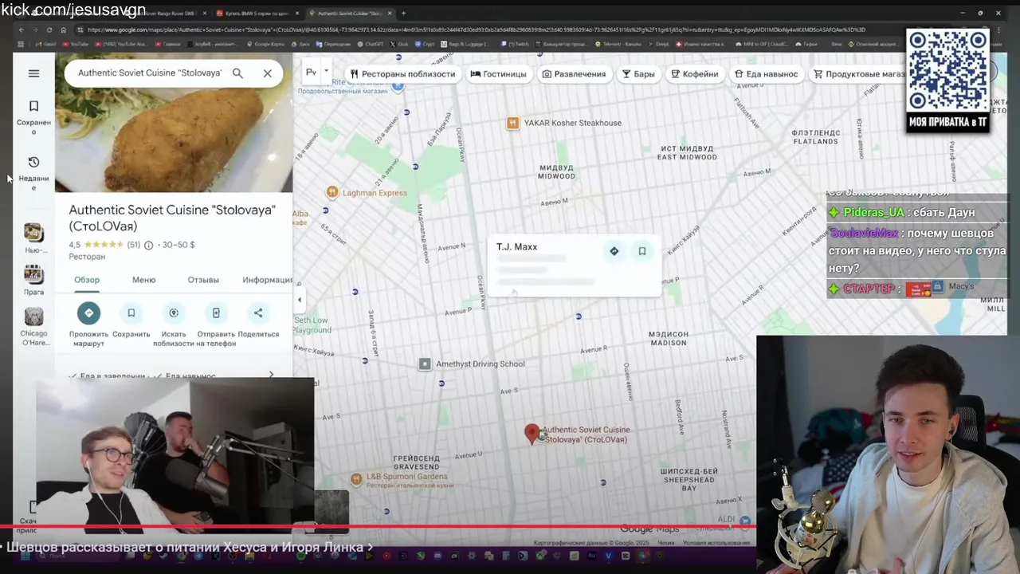The height and width of the screenshot is (574, 1020).
Task: Switch to the Menu (Меню) tab
Action: pyautogui.click(x=143, y=280)
